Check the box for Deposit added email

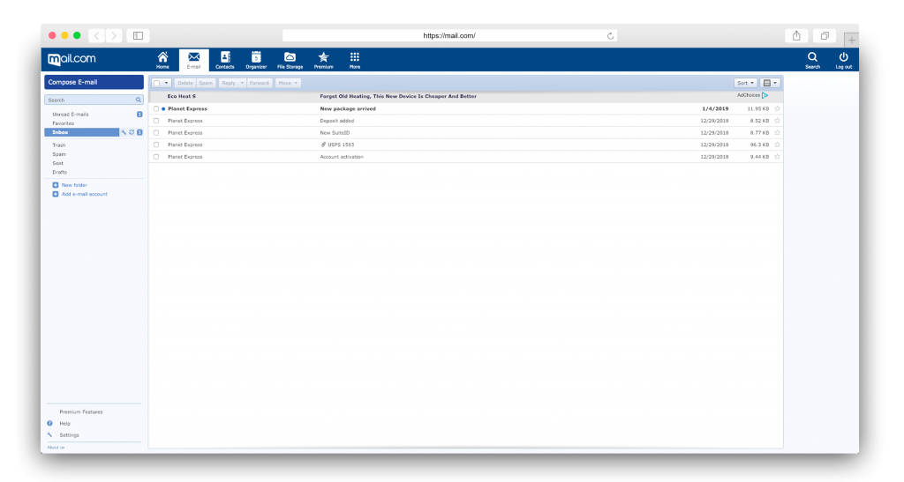(x=156, y=121)
